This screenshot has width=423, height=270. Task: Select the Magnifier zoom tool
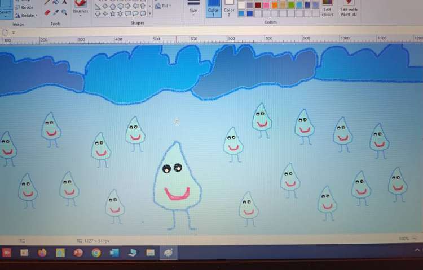(x=64, y=12)
